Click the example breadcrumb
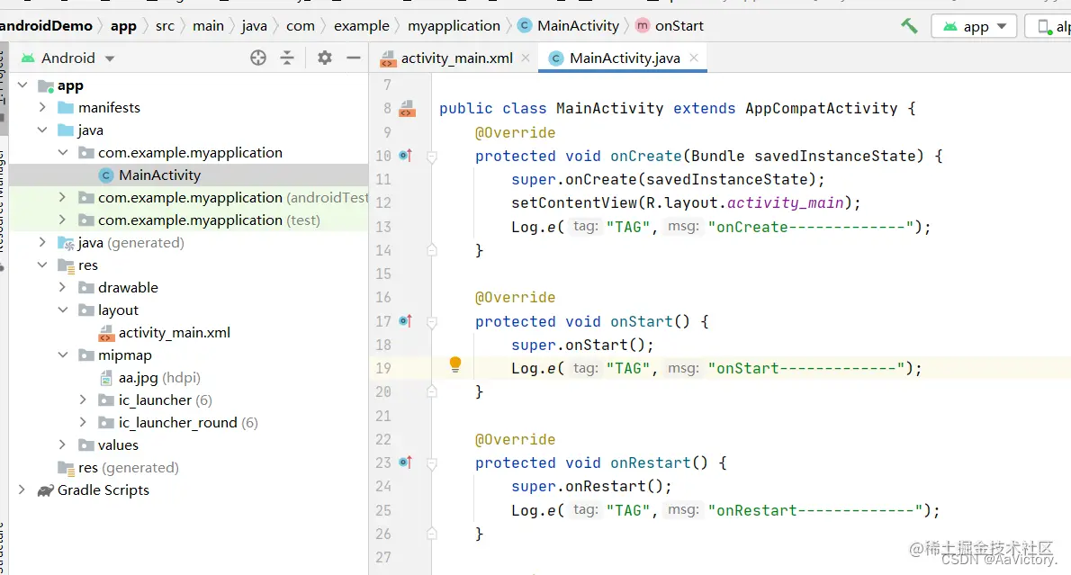 [x=361, y=26]
